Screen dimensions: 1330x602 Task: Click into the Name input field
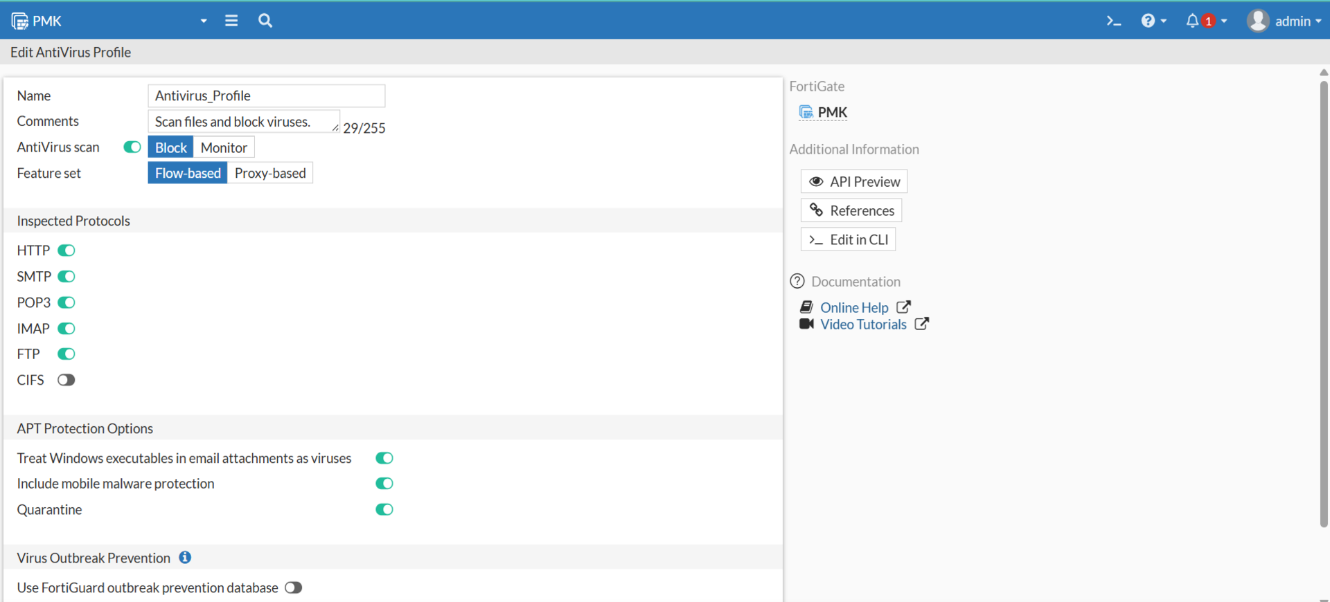pyautogui.click(x=267, y=96)
